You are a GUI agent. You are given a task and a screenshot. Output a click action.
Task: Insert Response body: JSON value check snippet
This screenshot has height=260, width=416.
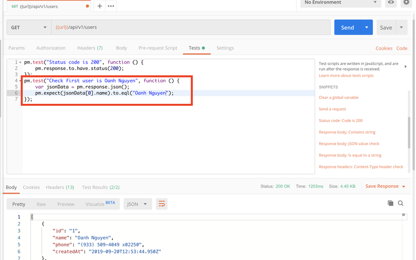tap(349, 144)
